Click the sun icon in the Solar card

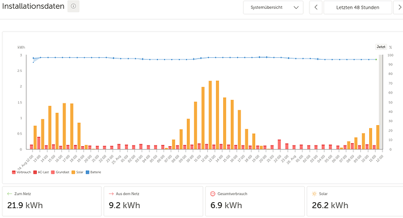click(314, 194)
